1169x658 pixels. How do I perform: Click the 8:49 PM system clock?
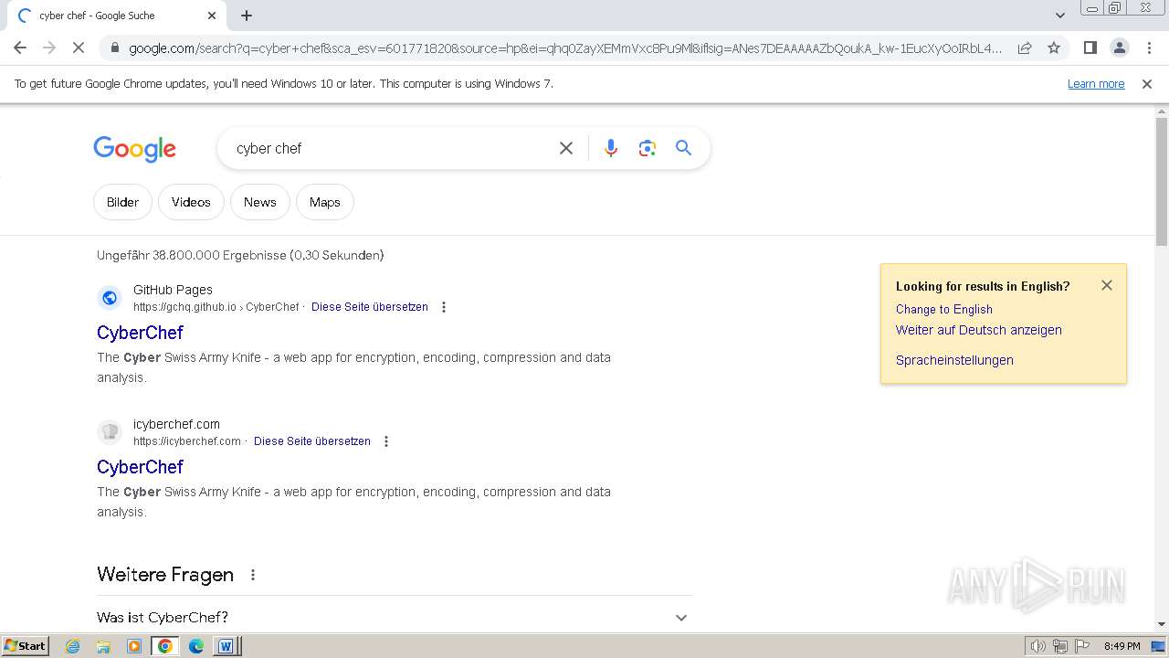point(1122,646)
